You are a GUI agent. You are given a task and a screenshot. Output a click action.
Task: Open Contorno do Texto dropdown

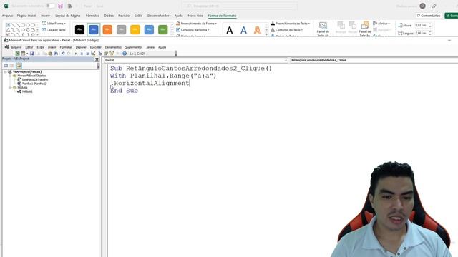point(286,30)
